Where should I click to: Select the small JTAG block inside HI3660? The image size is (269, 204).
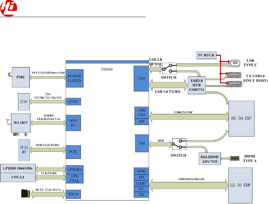(73, 102)
